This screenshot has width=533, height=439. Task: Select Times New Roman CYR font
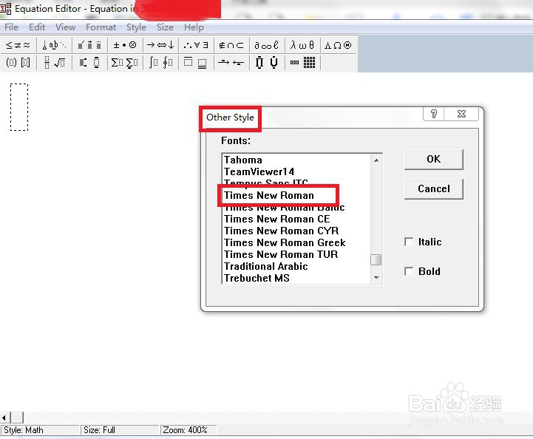coord(296,231)
